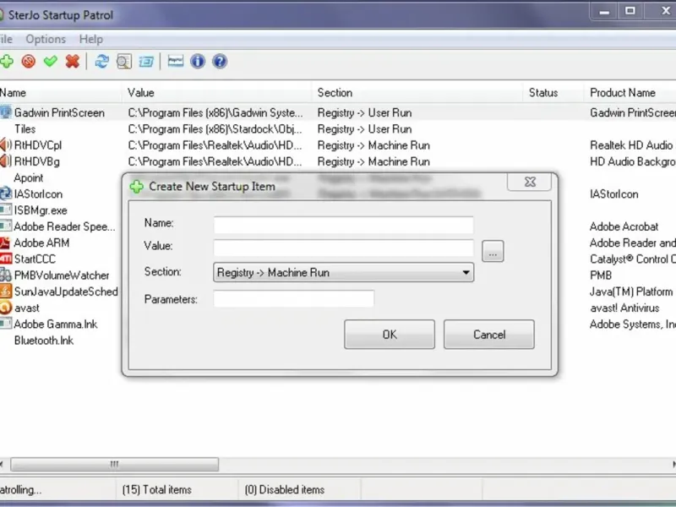Click the browse '...' button next to Value

click(493, 251)
